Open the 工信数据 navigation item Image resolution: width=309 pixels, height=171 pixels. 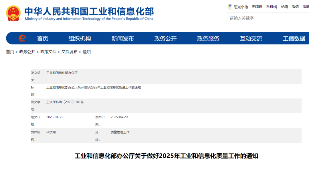click(294, 38)
